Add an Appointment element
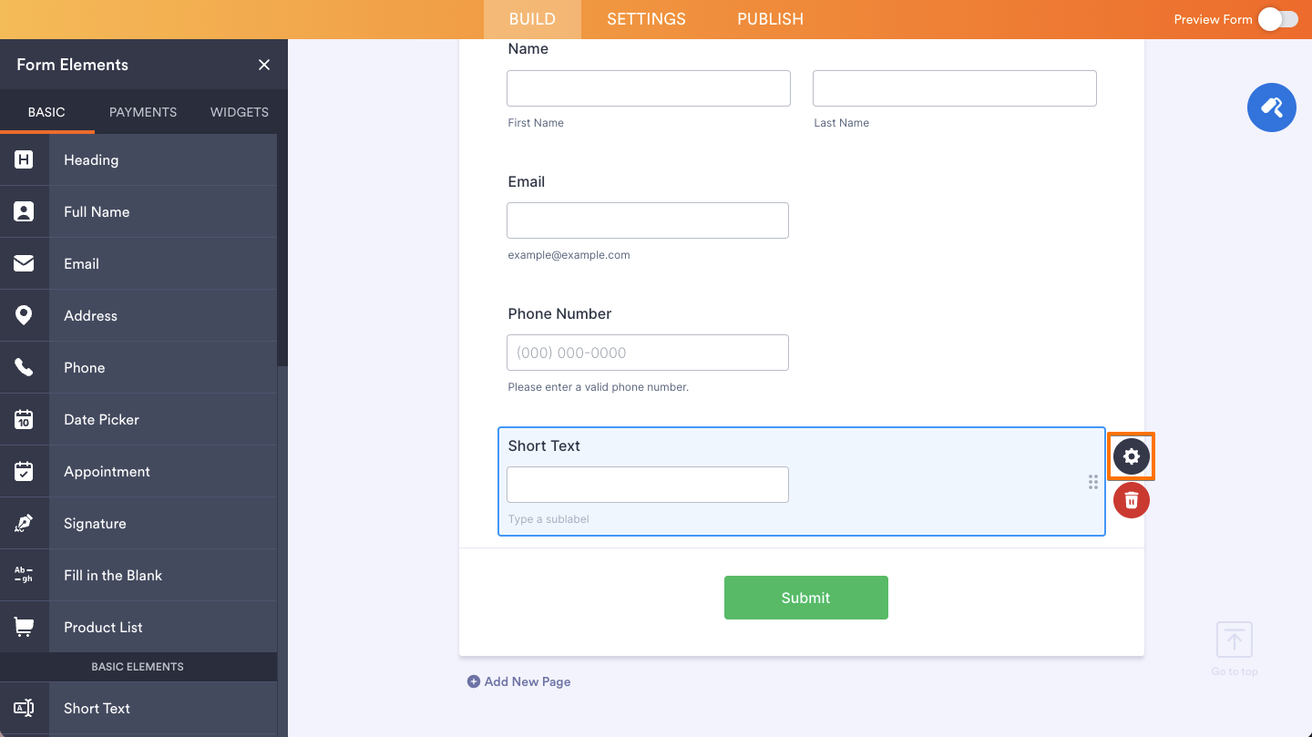Screen dimensions: 1312x737 138,472
